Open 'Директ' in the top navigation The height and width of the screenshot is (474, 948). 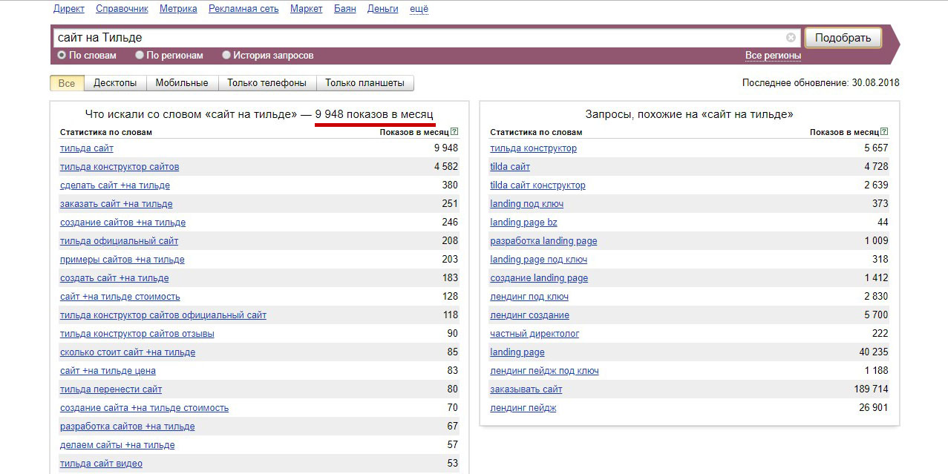coord(69,9)
